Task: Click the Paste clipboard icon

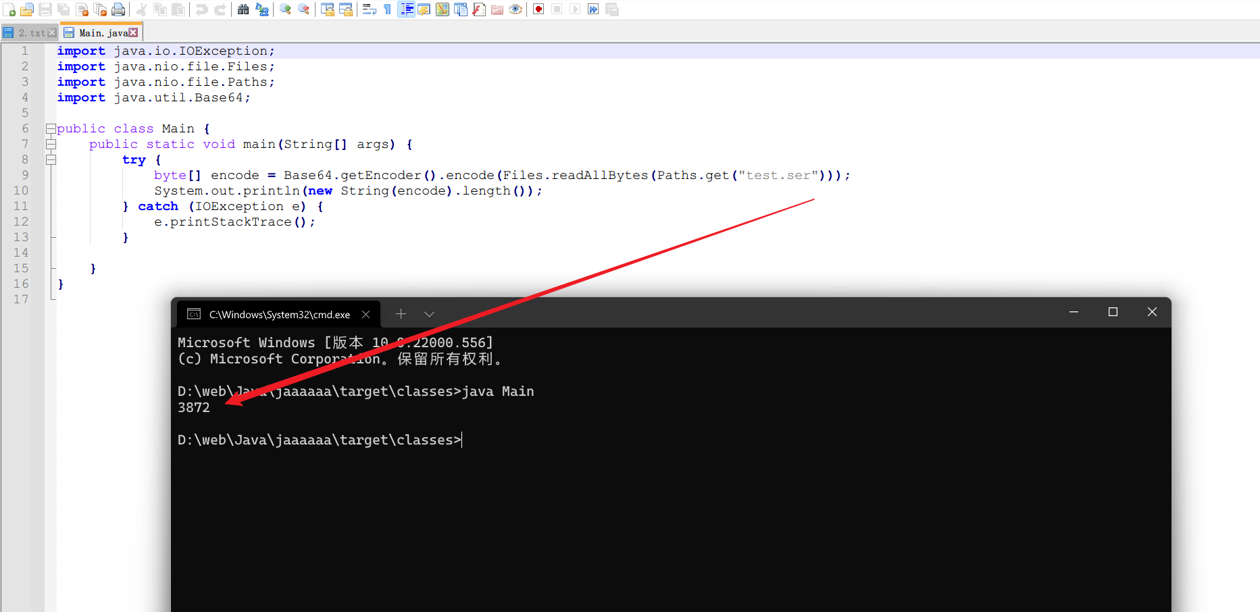Action: tap(178, 9)
